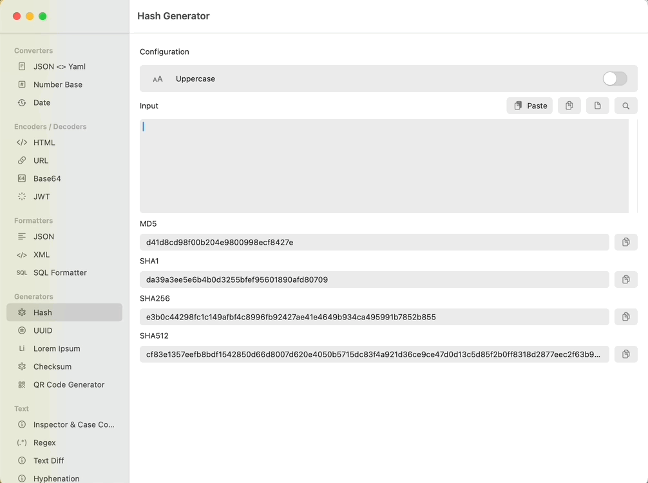Open the JSON <> Yaml converter
This screenshot has height=483, width=648.
64,66
